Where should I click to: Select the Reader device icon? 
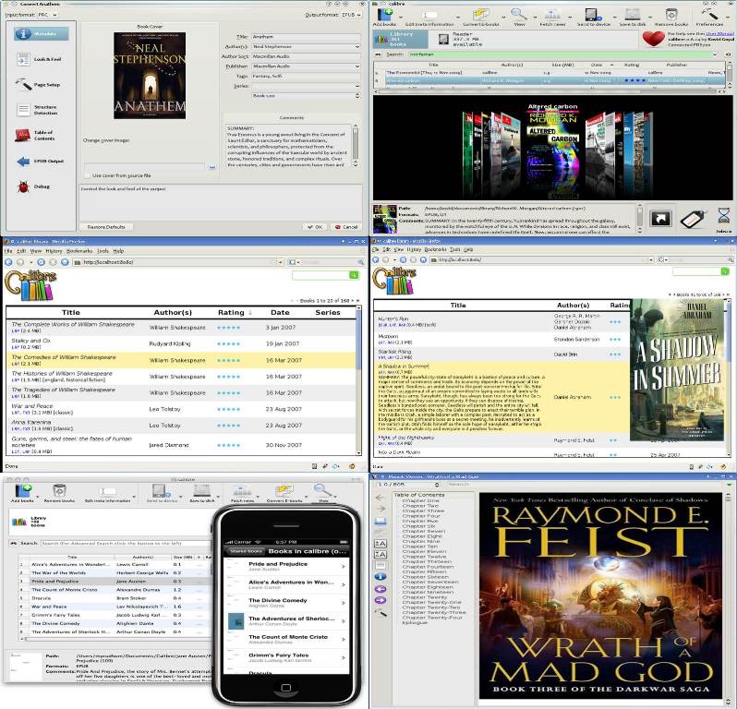pos(443,40)
